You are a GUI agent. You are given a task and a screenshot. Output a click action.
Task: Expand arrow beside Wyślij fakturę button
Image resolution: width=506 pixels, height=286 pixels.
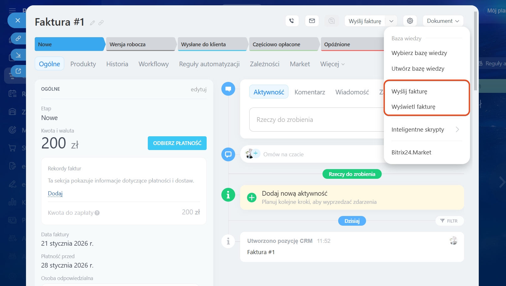click(391, 21)
